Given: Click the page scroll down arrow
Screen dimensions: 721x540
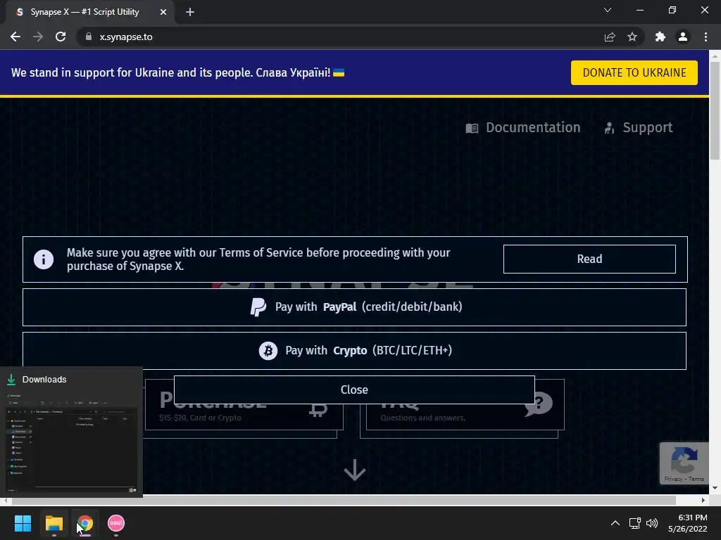Looking at the screenshot, I should 715,488.
